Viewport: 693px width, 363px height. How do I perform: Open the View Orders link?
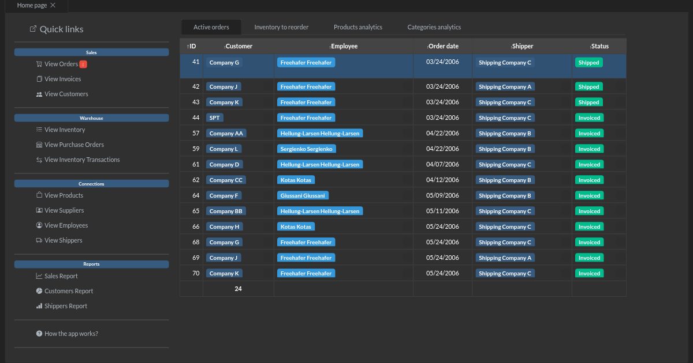tap(61, 64)
